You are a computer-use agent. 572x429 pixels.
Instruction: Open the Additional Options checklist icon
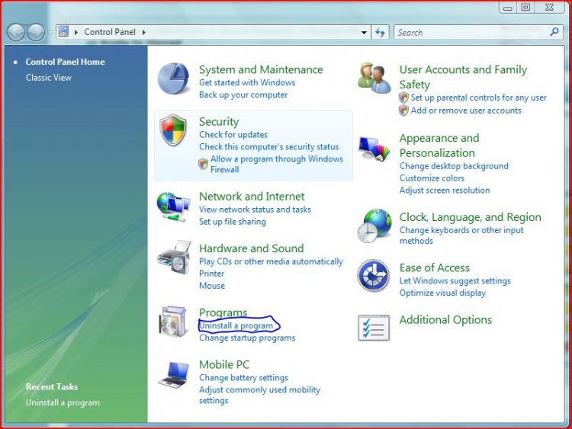tap(374, 328)
